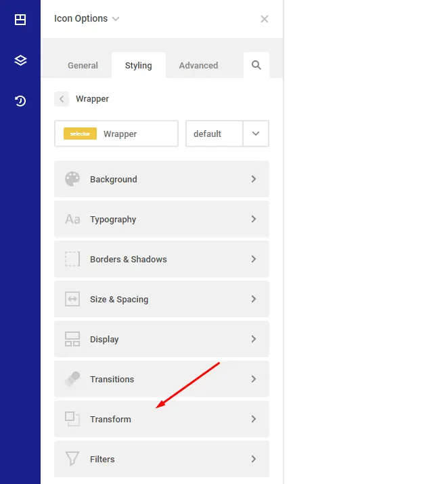Image resolution: width=429 pixels, height=484 pixels.
Task: Expand Typography with its chevron
Action: (254, 219)
